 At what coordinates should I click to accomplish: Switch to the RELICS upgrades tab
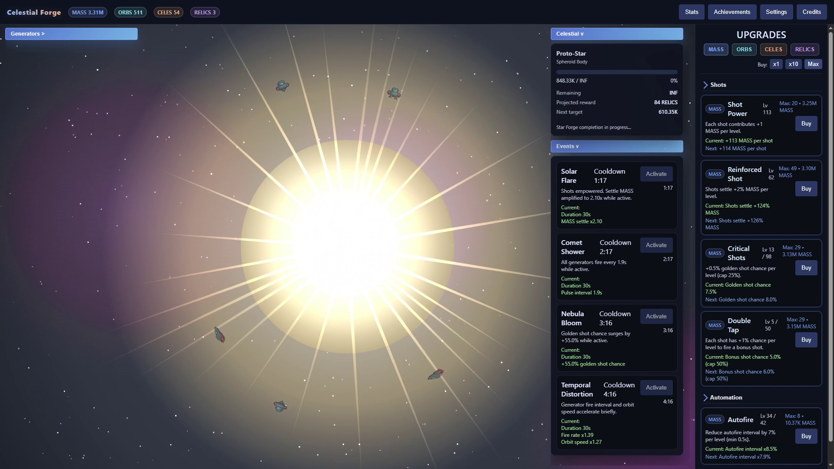click(804, 50)
